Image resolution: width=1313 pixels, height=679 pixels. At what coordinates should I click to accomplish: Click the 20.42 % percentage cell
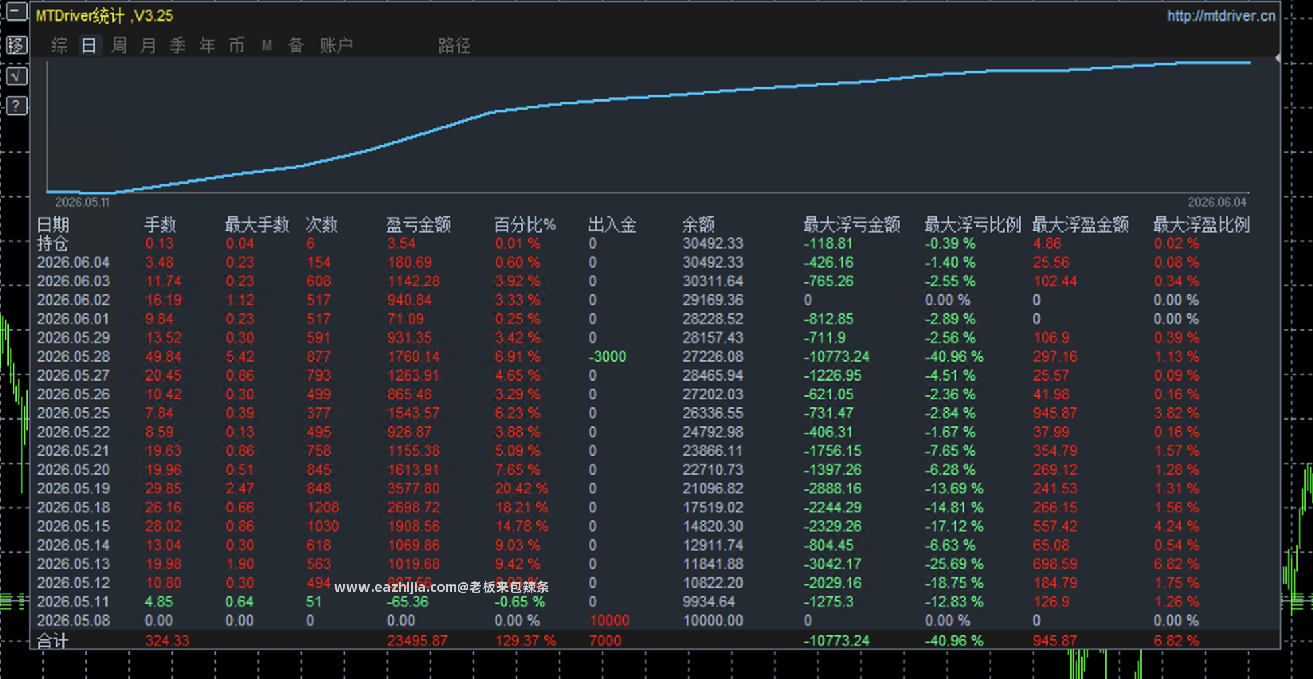pos(521,489)
